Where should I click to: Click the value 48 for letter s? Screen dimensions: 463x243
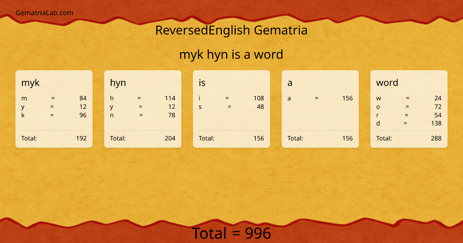[260, 107]
